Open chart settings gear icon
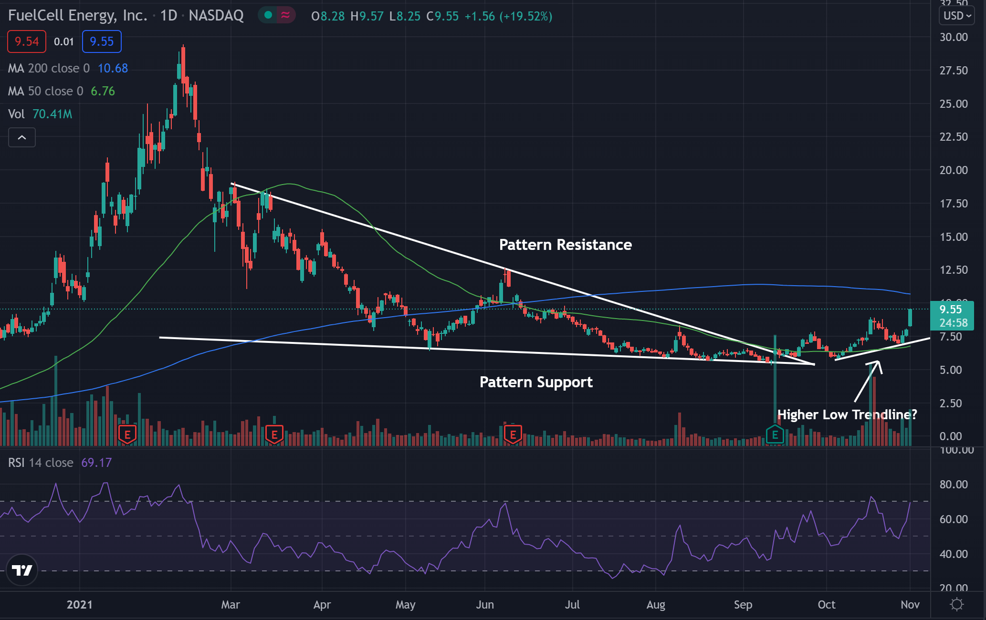 (956, 605)
